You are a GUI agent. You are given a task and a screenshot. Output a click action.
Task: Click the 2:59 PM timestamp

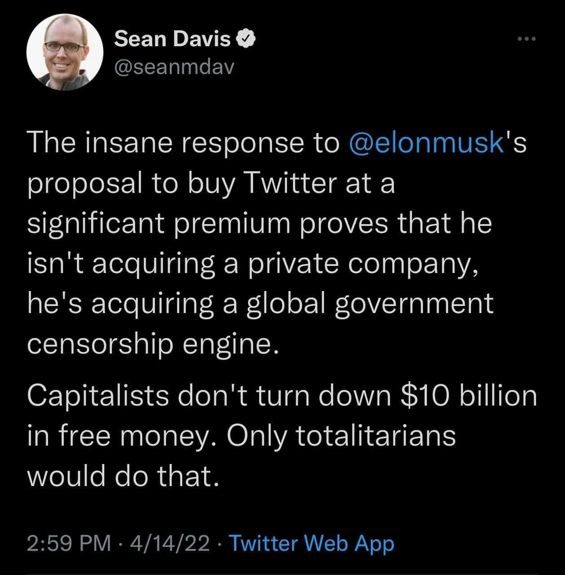[x=69, y=544]
